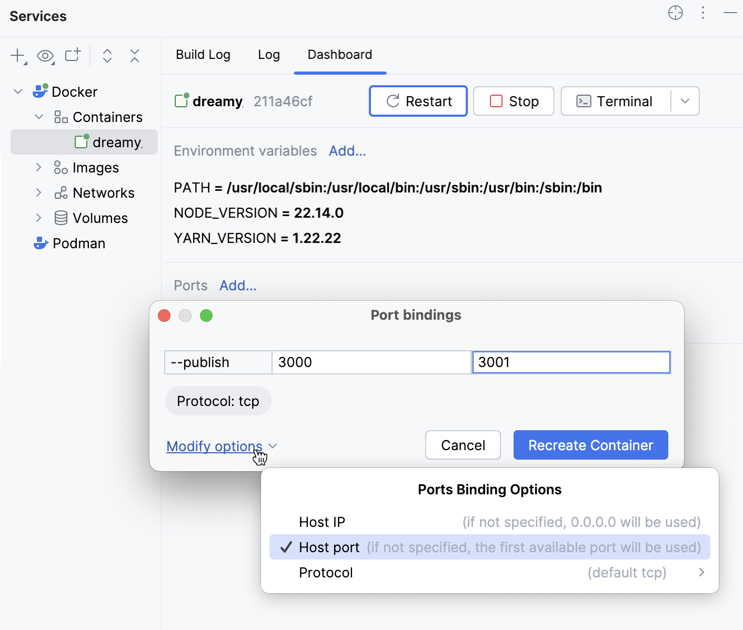Switch to the Build Log tab

click(x=203, y=55)
